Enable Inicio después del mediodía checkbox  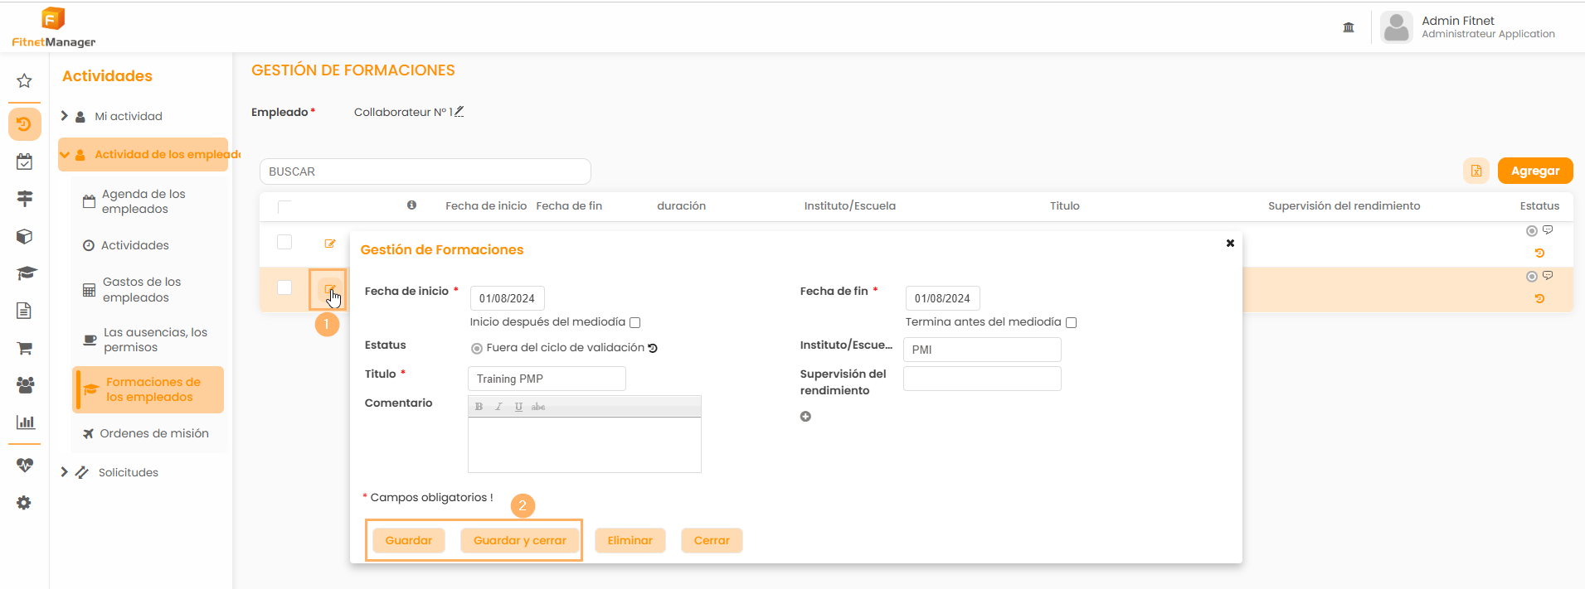[635, 322]
